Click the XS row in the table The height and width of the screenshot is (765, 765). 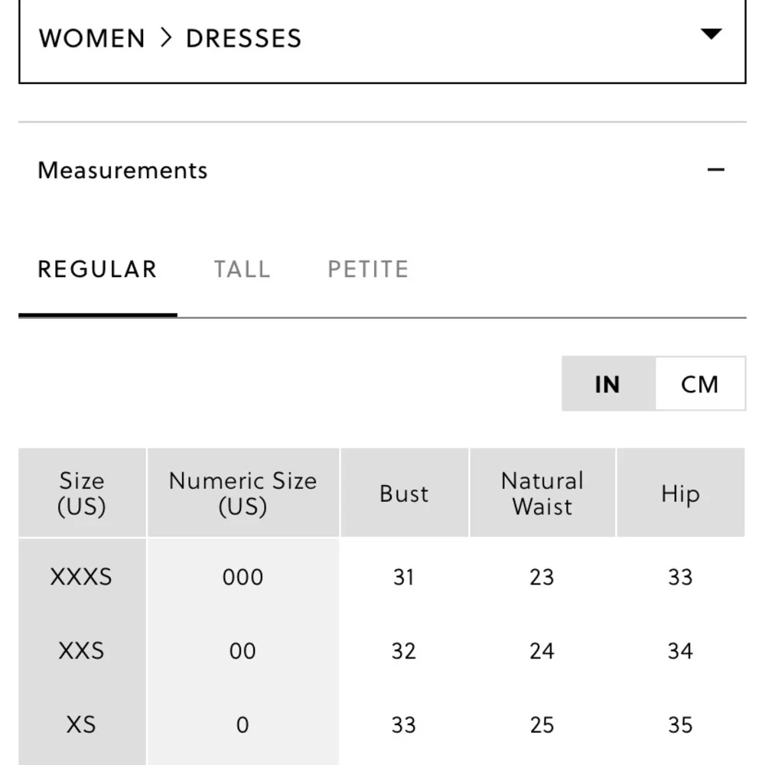pyautogui.click(x=82, y=724)
